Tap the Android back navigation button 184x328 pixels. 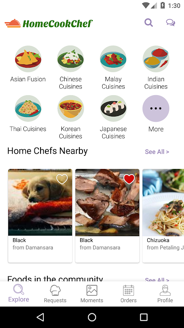point(40,317)
